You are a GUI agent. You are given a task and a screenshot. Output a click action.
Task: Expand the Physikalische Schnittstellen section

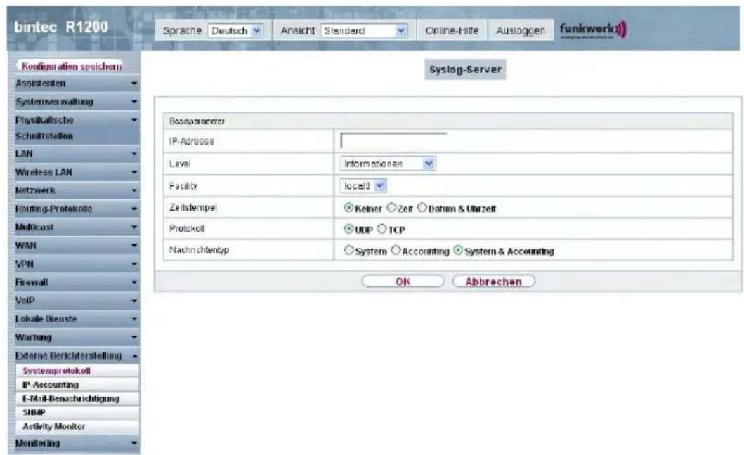[74, 128]
